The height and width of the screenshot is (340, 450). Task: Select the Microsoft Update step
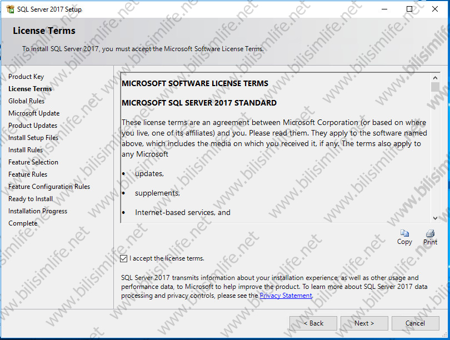click(x=34, y=113)
